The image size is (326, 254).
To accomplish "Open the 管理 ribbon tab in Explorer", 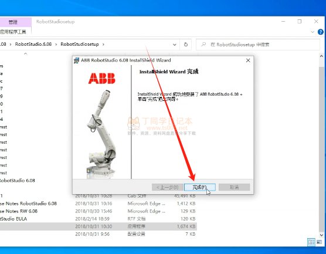I will pos(13,22).
